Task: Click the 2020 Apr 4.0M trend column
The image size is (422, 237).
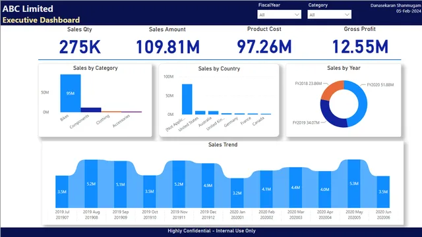Action: [325, 190]
